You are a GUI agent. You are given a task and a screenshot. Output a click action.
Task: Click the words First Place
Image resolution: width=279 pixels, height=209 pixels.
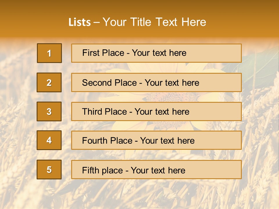pos(103,53)
